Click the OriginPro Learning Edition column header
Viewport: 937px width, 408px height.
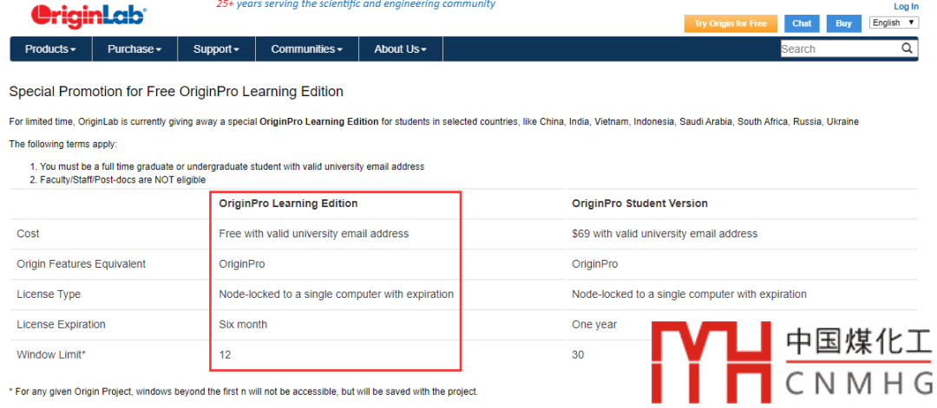pos(288,204)
